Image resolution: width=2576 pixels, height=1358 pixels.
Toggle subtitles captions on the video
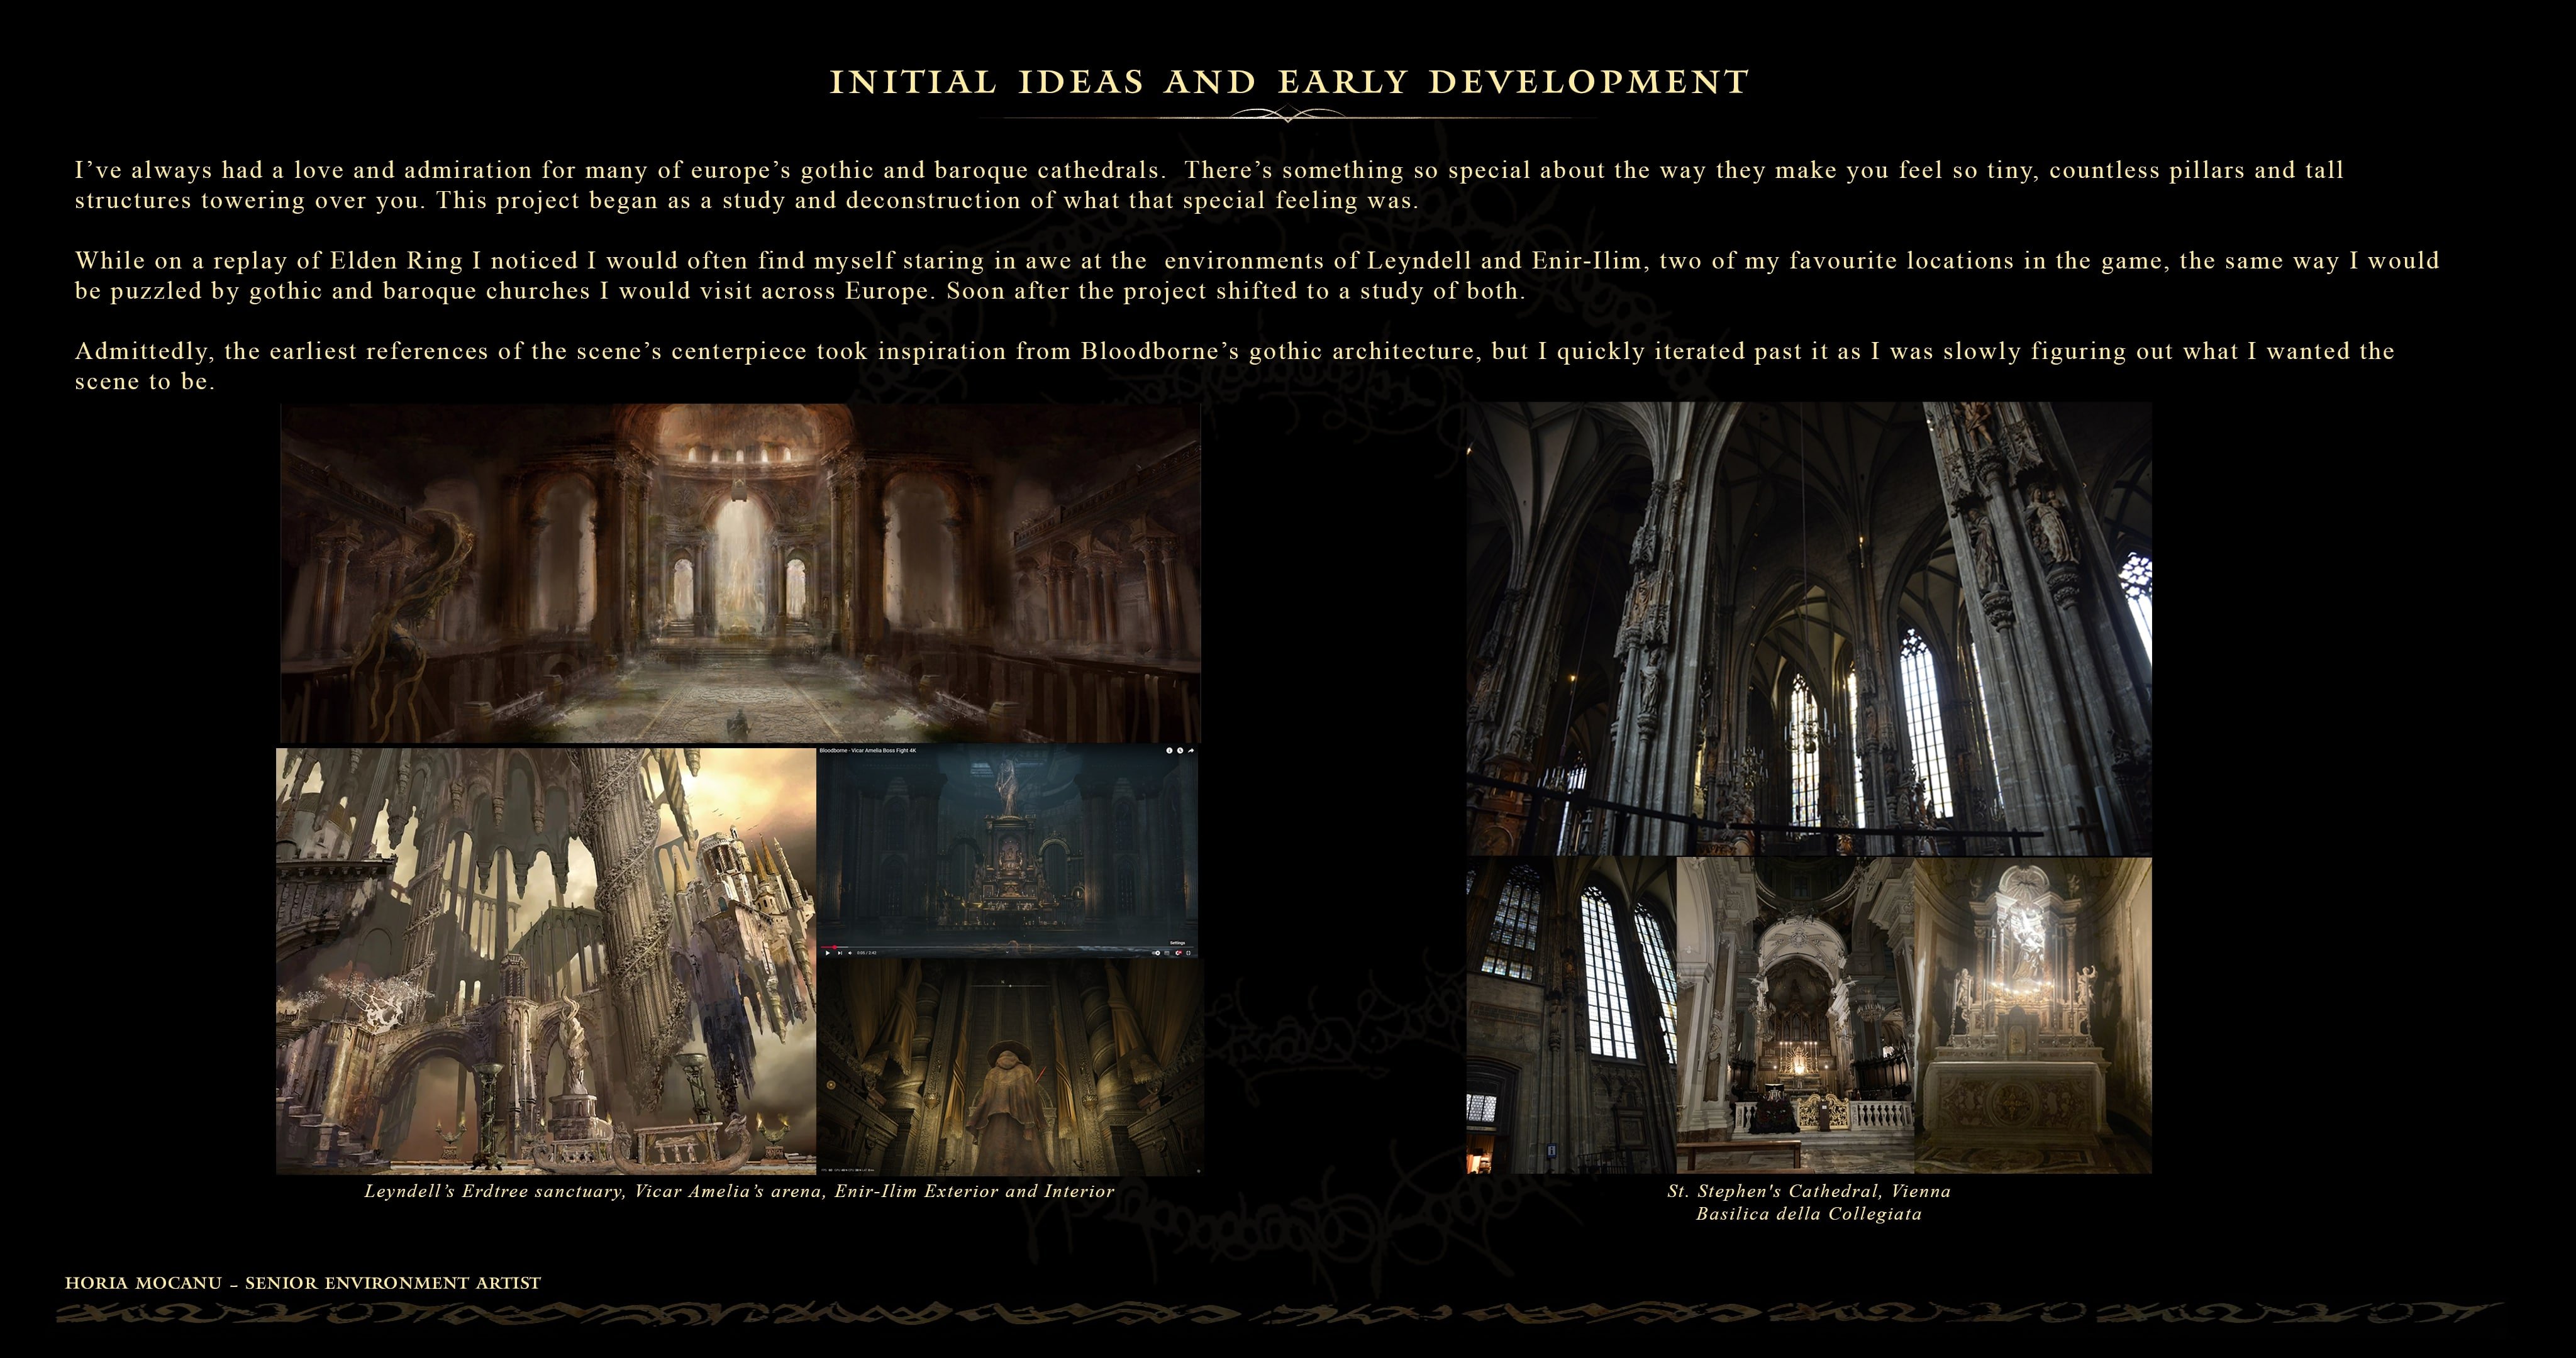click(1167, 953)
